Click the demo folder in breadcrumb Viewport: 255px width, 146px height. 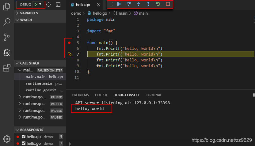coord(76,13)
